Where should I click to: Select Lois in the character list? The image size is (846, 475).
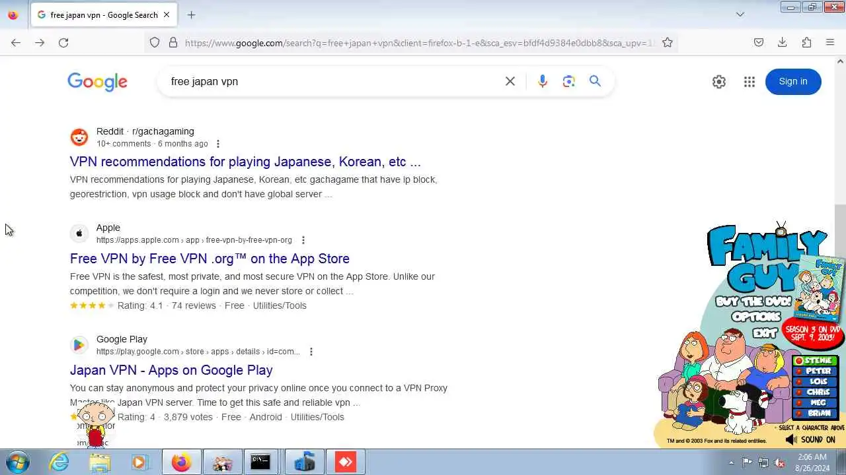coord(816,382)
